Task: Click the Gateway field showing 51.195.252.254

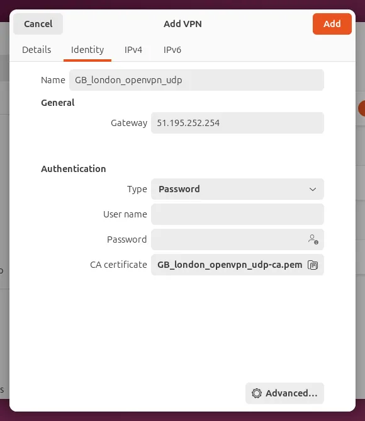Action: 237,123
